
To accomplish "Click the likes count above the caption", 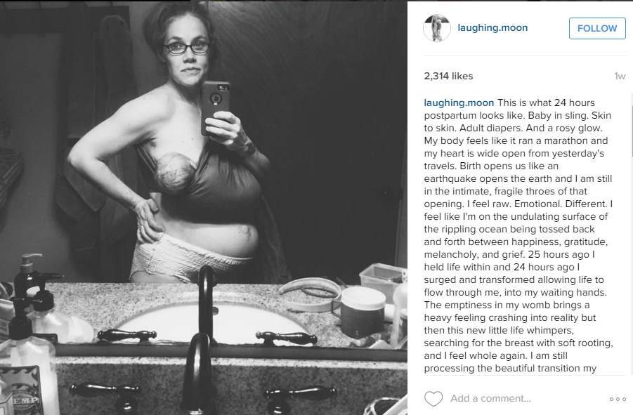I will (448, 76).
